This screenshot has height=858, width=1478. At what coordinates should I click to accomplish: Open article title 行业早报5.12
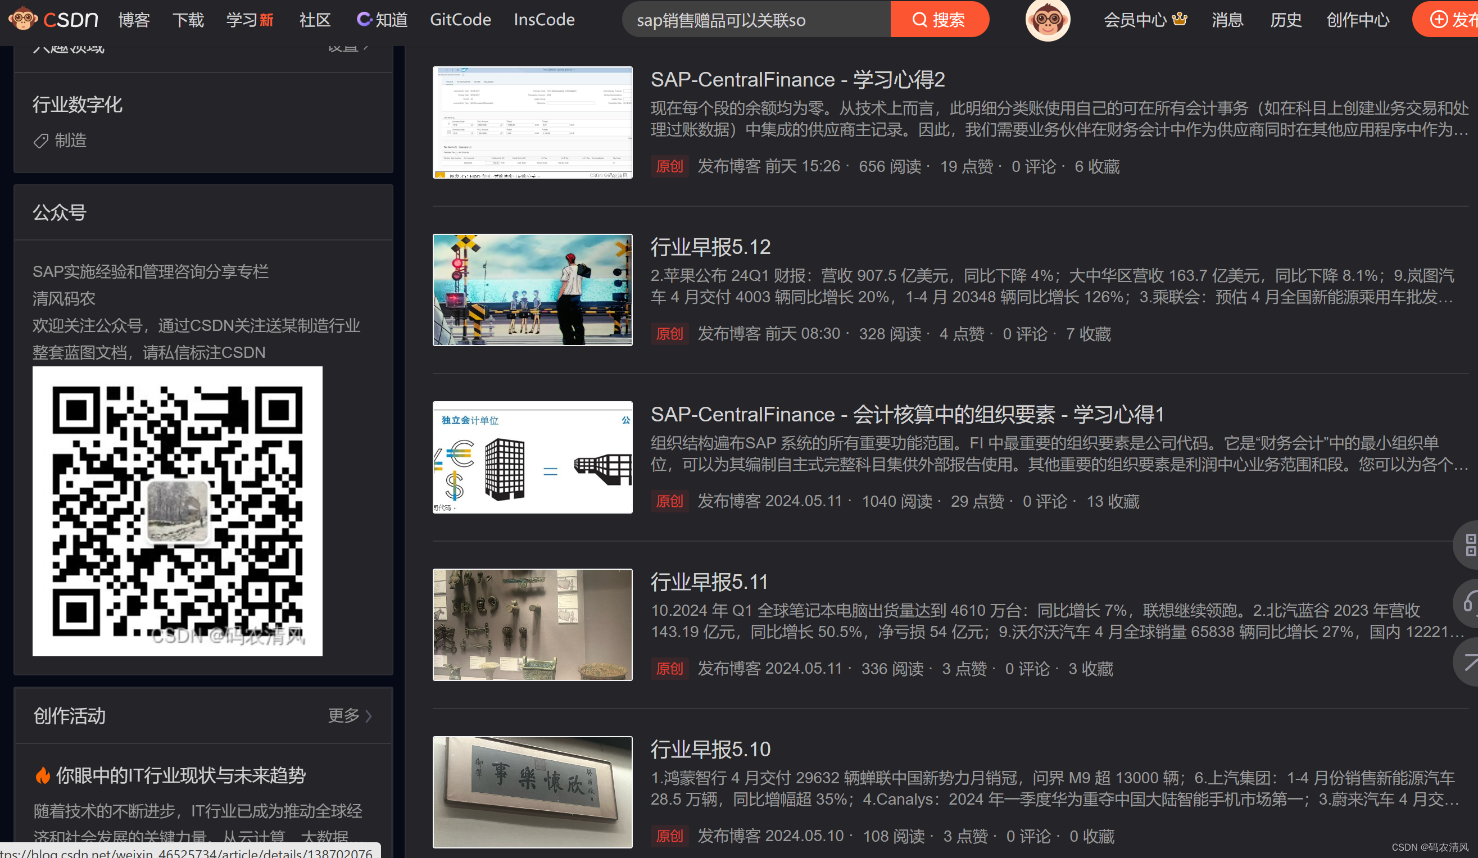710,247
